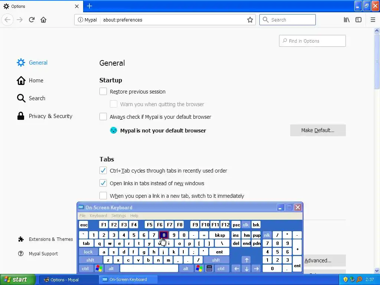This screenshot has width=380, height=285.
Task: Click Make Default... button
Action: pyautogui.click(x=318, y=130)
